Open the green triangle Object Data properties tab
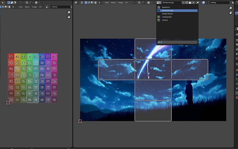This screenshot has height=149, width=238. click(237, 93)
